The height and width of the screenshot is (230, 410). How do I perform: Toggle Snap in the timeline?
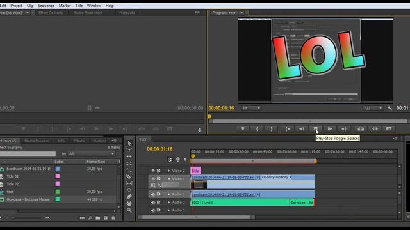pyautogui.click(x=170, y=160)
